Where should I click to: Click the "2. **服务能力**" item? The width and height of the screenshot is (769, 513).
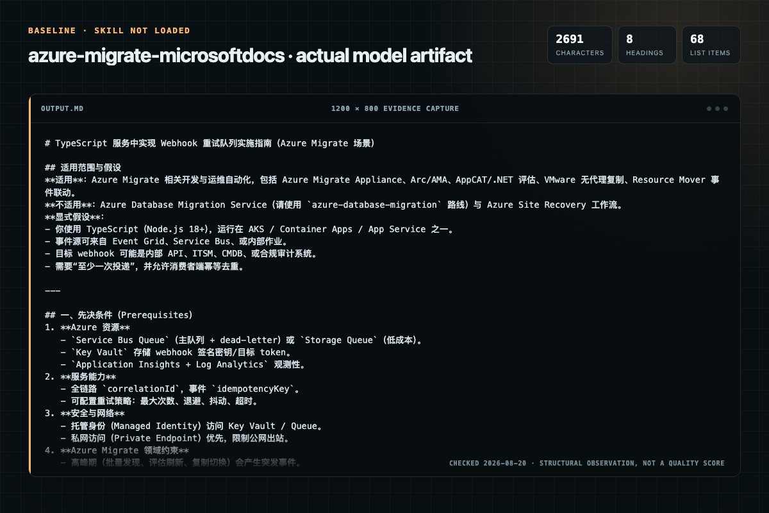[x=81, y=377]
